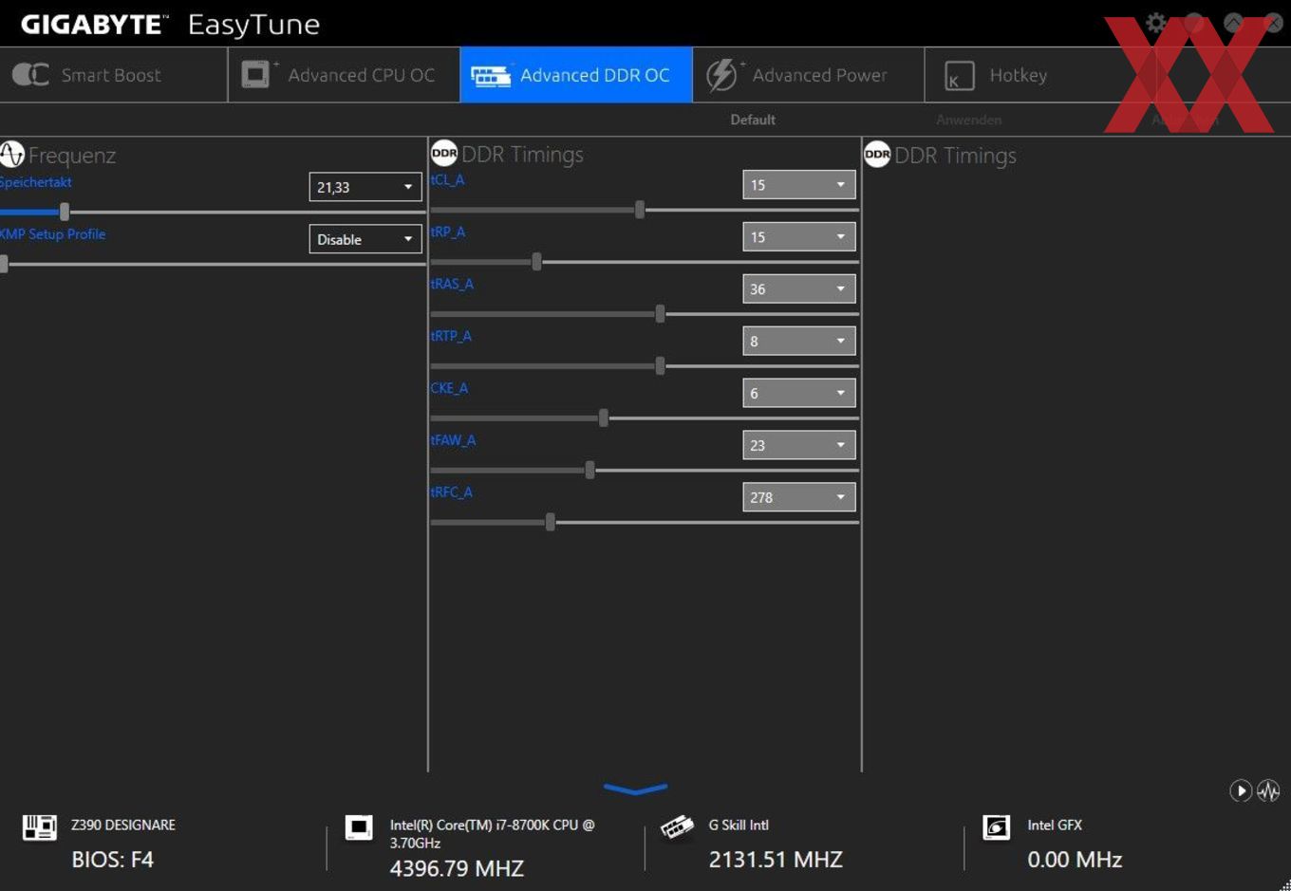Click the tFAW_A label

coord(453,440)
